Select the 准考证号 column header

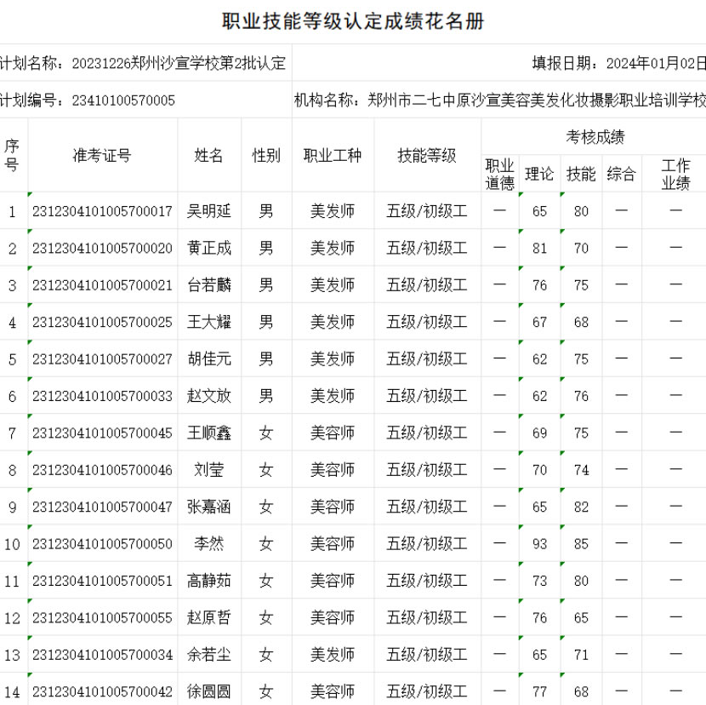click(102, 155)
